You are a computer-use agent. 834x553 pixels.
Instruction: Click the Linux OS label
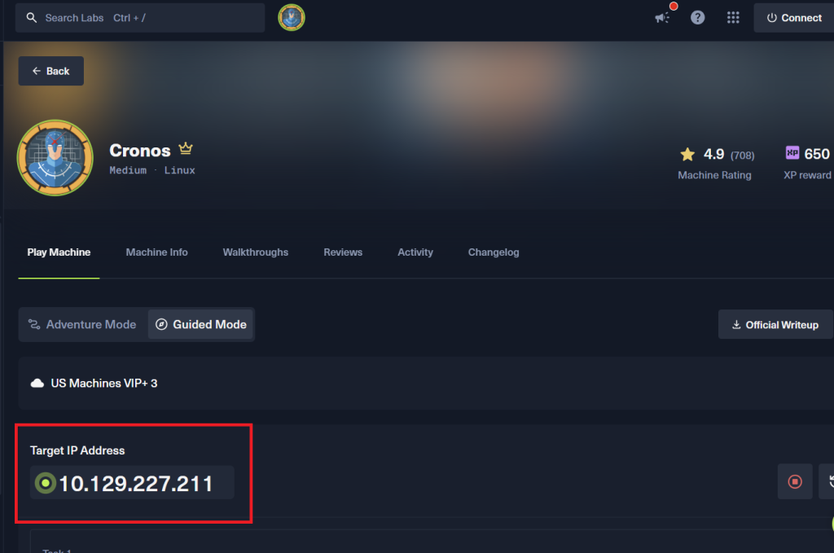coord(180,170)
